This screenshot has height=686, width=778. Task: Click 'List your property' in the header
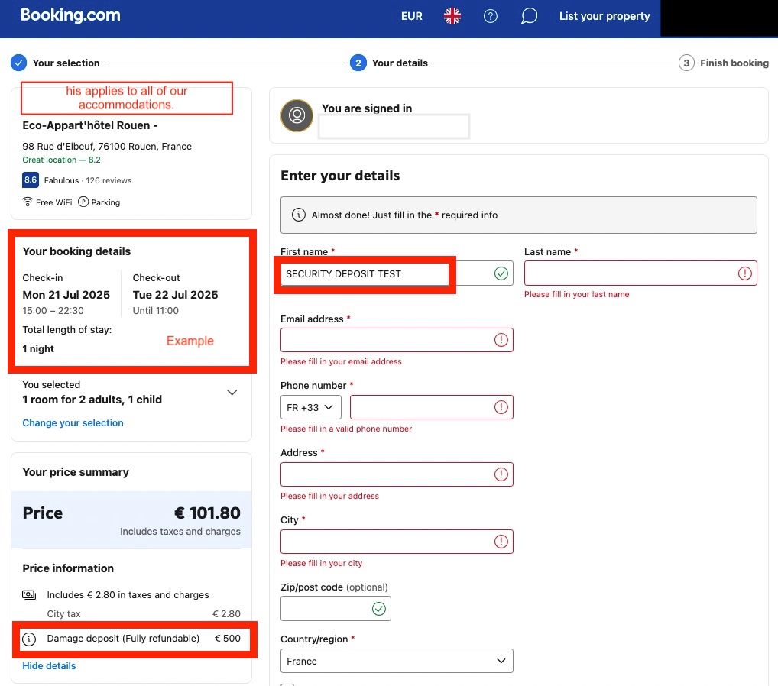click(x=604, y=16)
